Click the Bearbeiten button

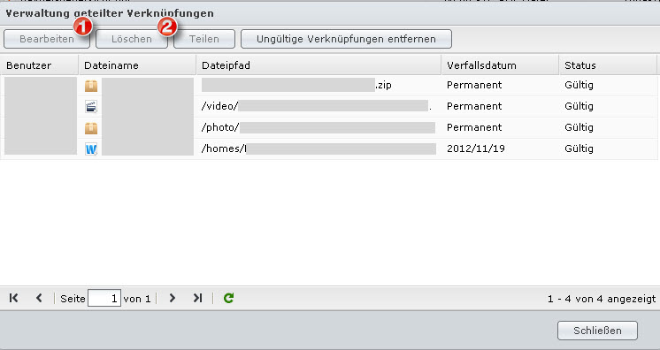coord(47,39)
